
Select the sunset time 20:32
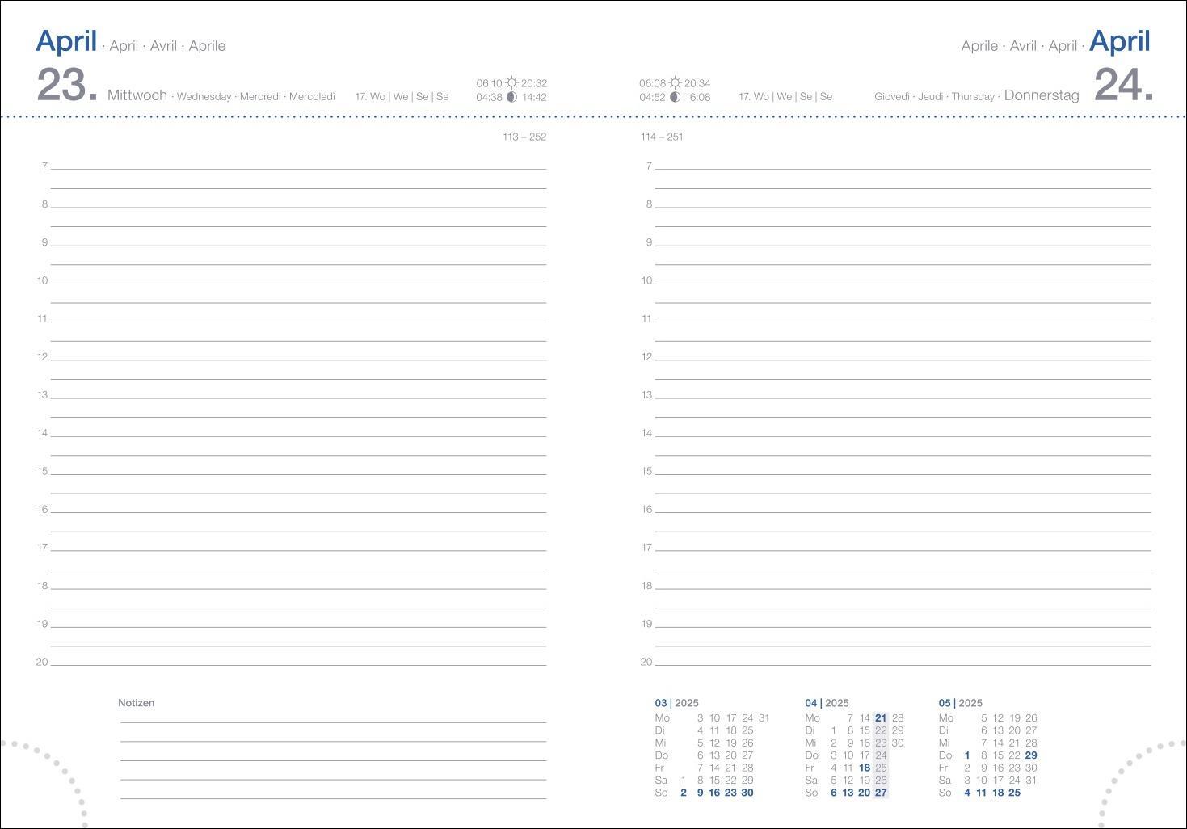tap(534, 83)
